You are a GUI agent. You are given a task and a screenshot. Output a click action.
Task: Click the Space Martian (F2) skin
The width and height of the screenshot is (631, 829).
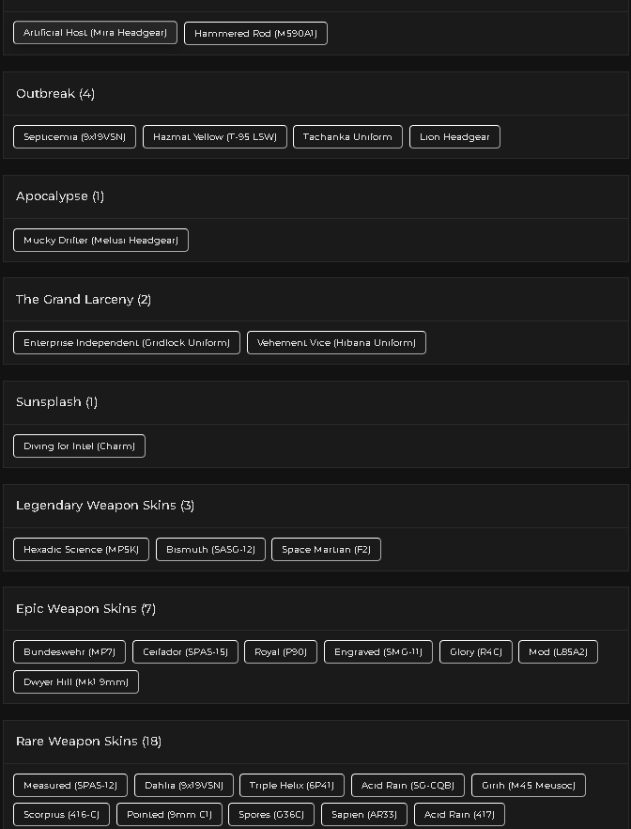click(327, 549)
